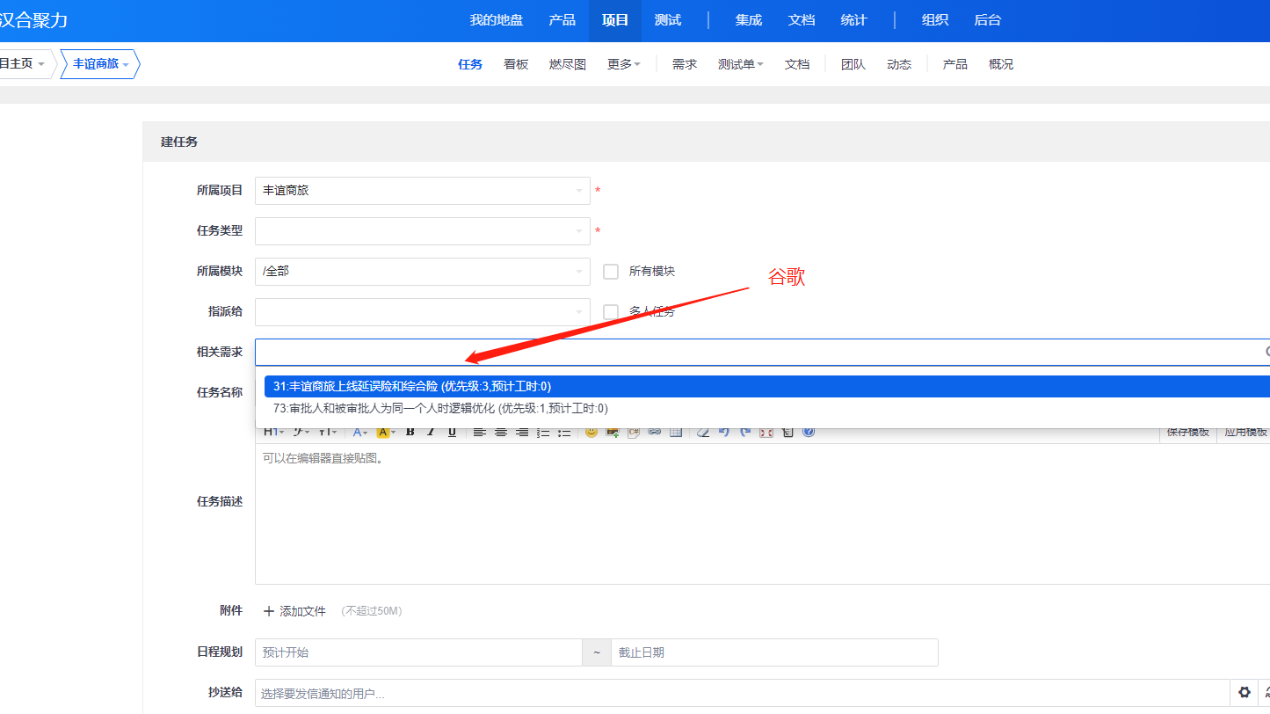
Task: Open the 组织 main menu
Action: click(x=935, y=20)
